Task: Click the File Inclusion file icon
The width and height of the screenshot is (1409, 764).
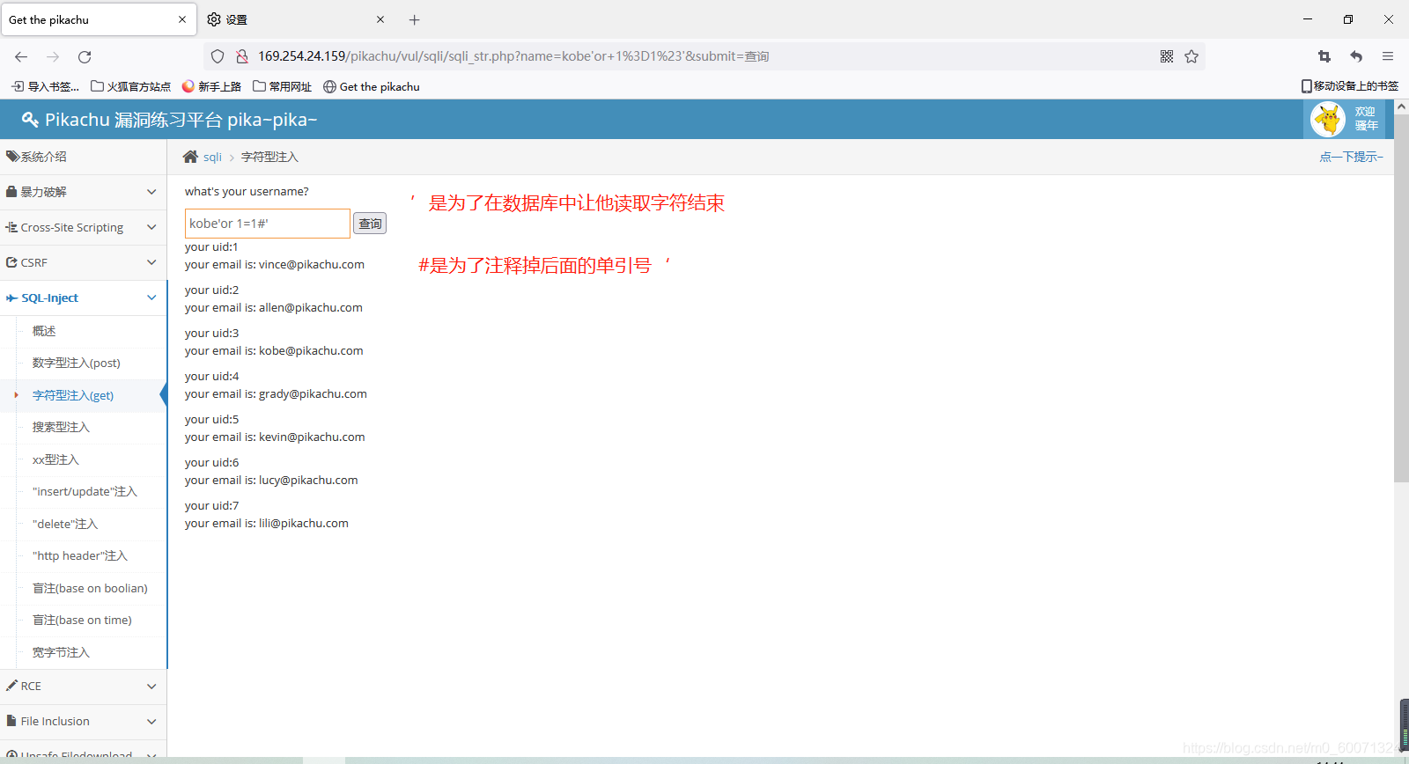Action: coord(11,721)
